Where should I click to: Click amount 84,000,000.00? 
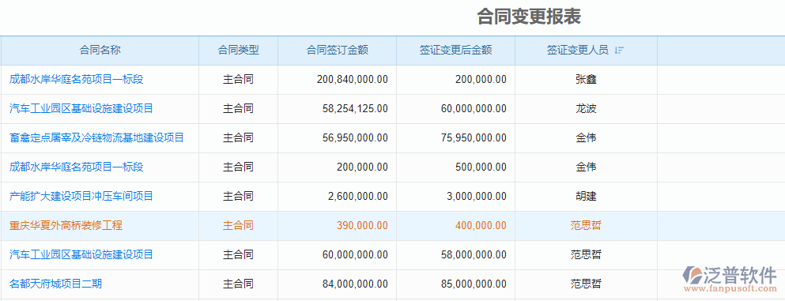coord(356,284)
